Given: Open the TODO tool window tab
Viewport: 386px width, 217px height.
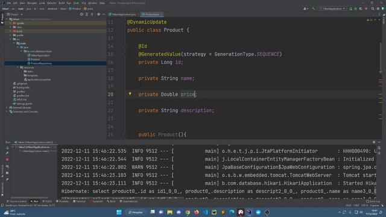Looking at the screenshot, I should [47, 201].
